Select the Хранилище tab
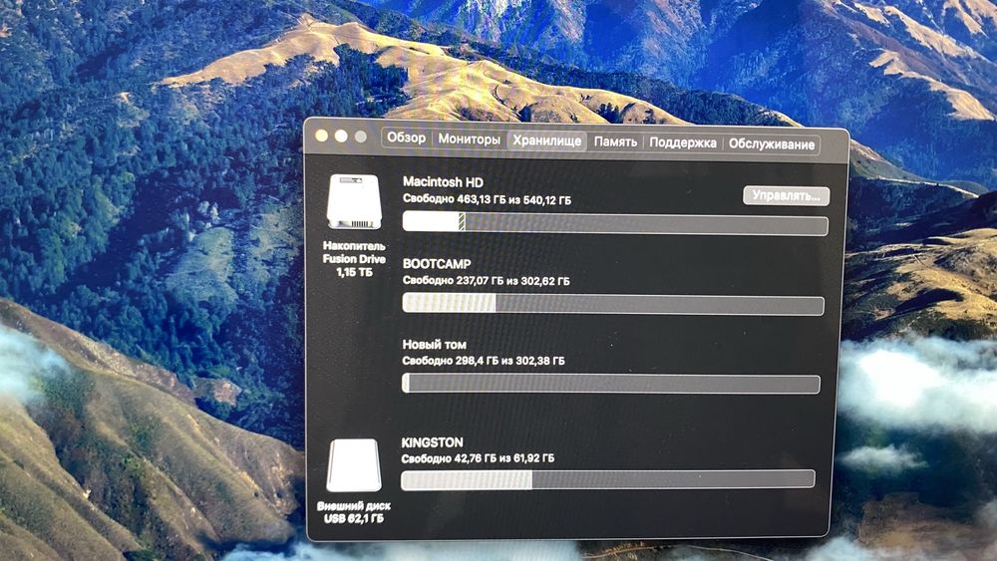Screen dimensions: 997x561 click(x=546, y=140)
